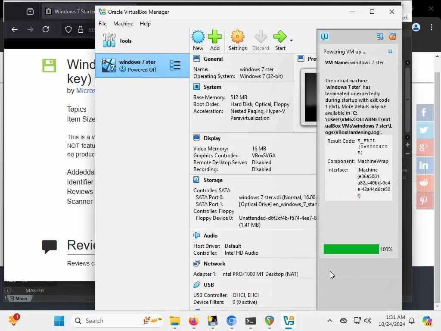Click the windows 7 ster.vdi entry

[277, 197]
